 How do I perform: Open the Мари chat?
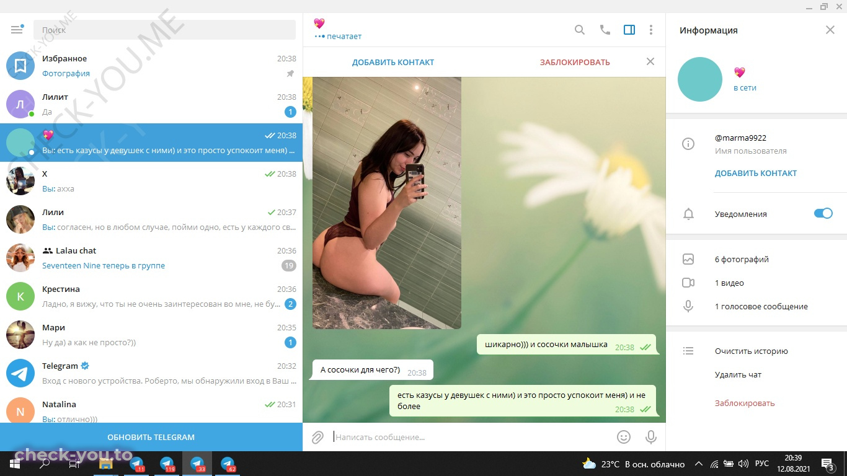click(151, 335)
